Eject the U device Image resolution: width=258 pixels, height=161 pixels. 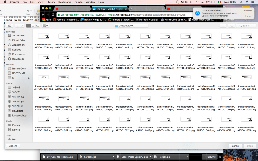pos(29,78)
